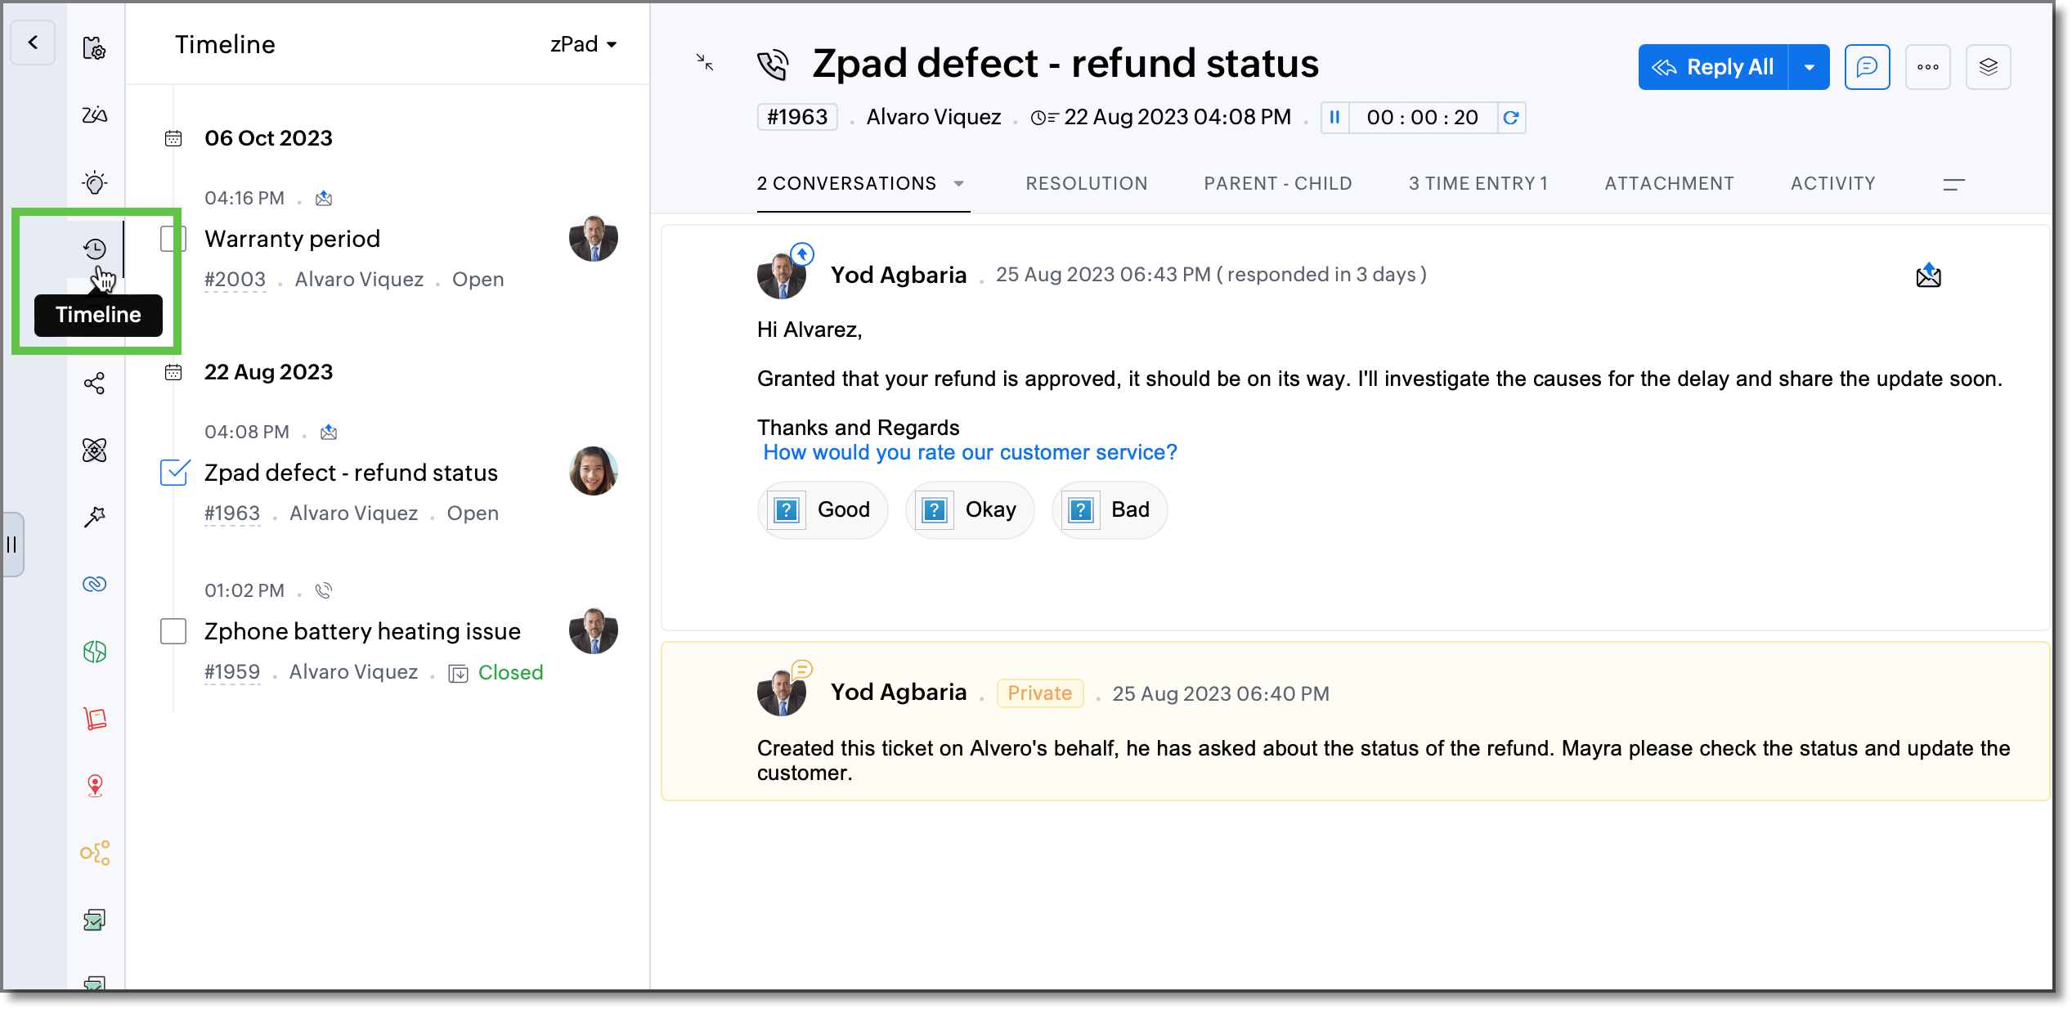Expand the Reply All dropdown arrow
Image resolution: width=2072 pixels, height=1009 pixels.
click(1809, 67)
